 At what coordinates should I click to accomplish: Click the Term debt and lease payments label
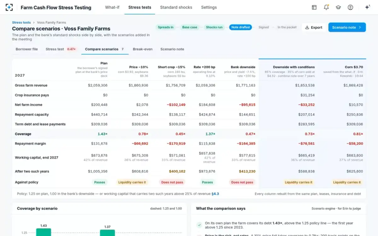(x=40, y=124)
